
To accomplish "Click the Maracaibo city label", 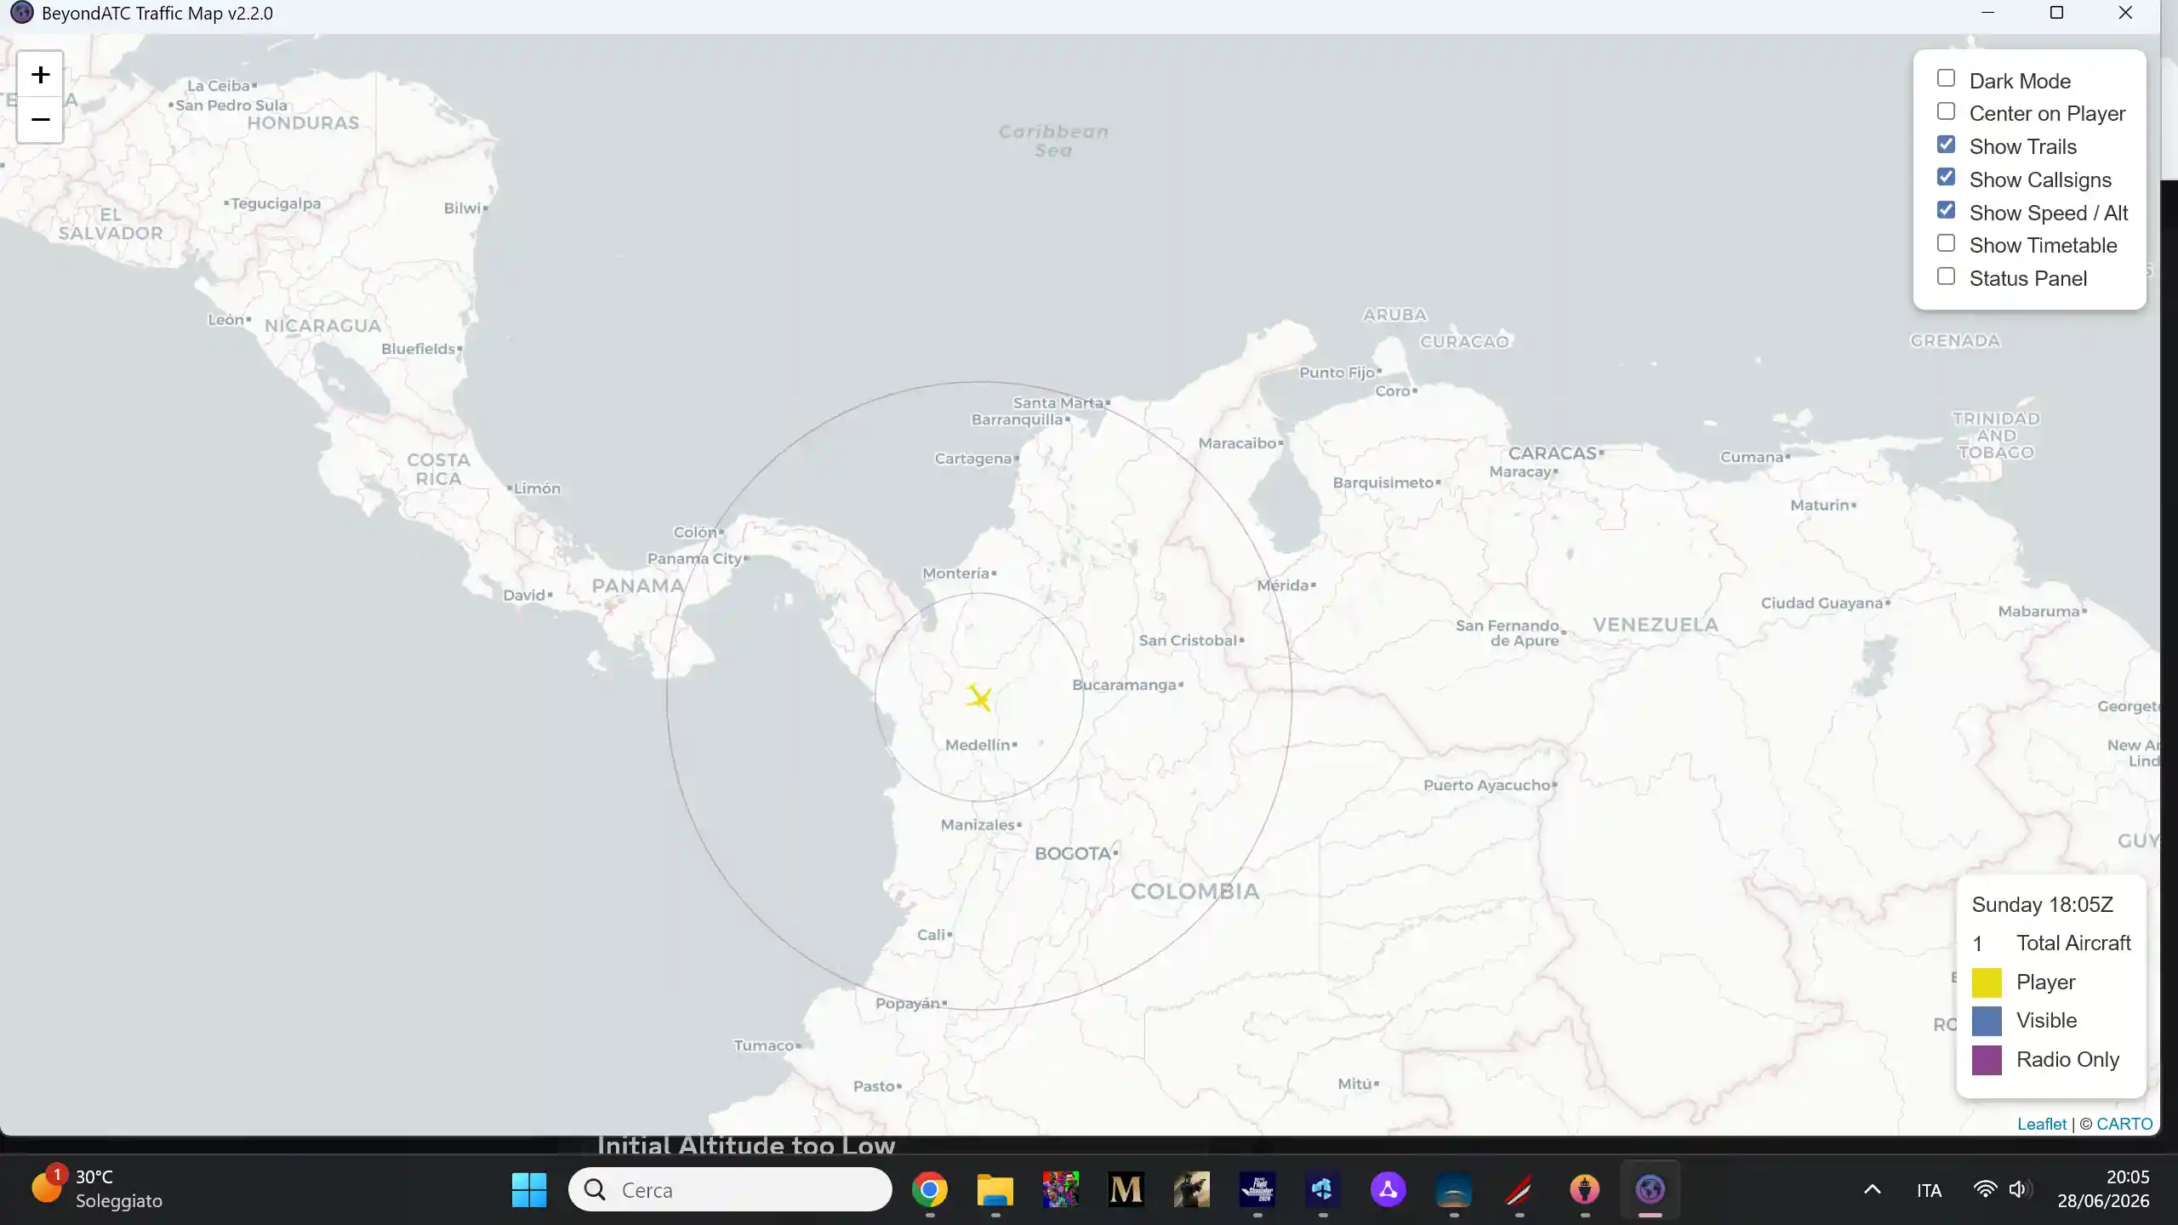I will tap(1238, 443).
